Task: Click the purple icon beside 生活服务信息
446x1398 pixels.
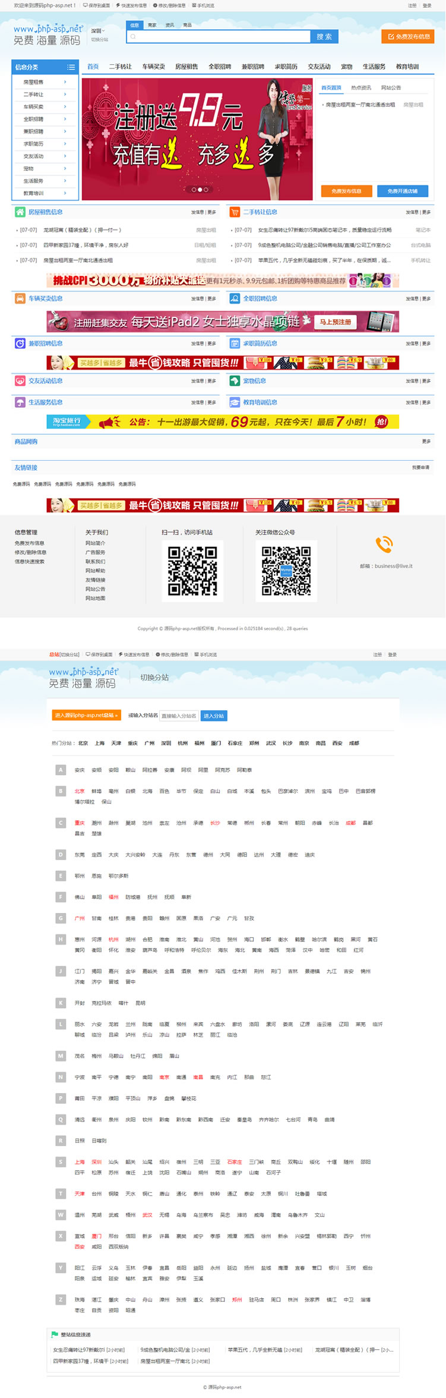Action: (20, 402)
